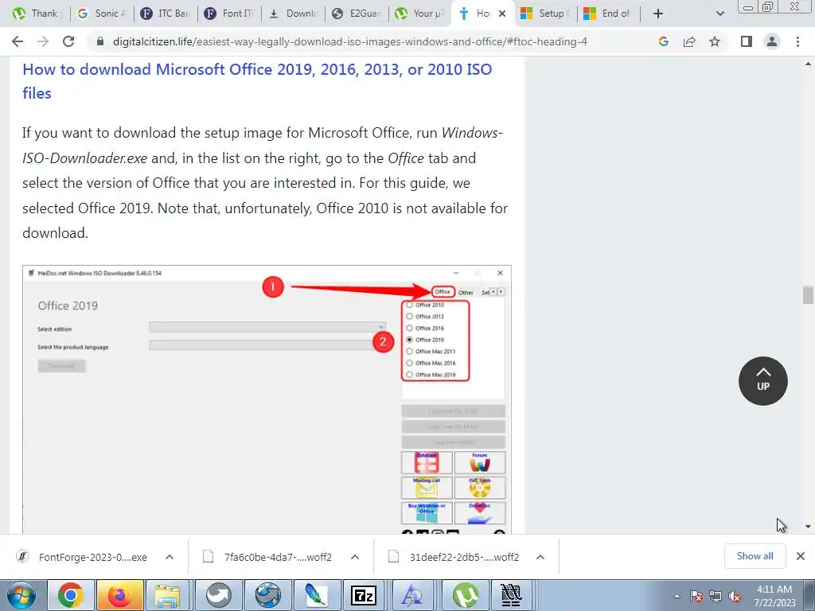Expand options for the 7fa6c0be woff2 download

355,557
